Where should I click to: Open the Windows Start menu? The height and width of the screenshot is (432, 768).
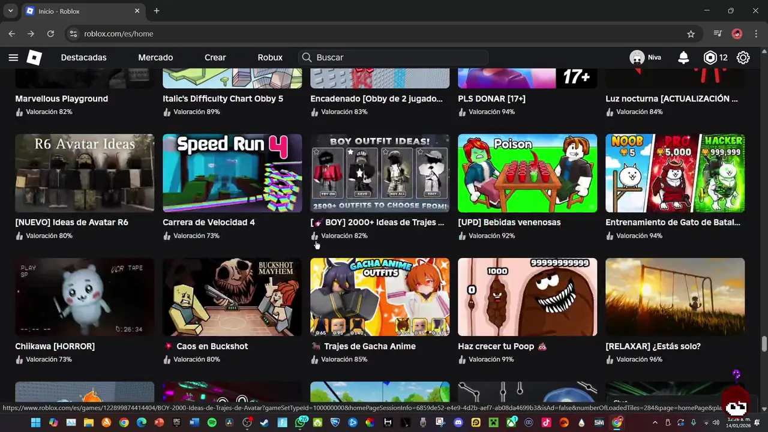point(35,422)
